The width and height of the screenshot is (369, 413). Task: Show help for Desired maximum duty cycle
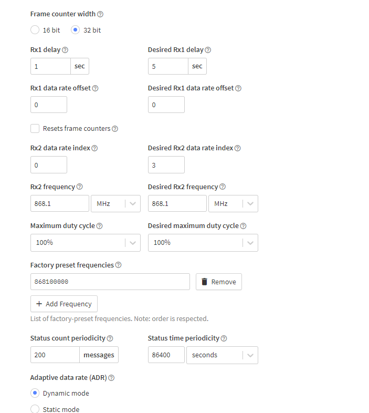(243, 226)
